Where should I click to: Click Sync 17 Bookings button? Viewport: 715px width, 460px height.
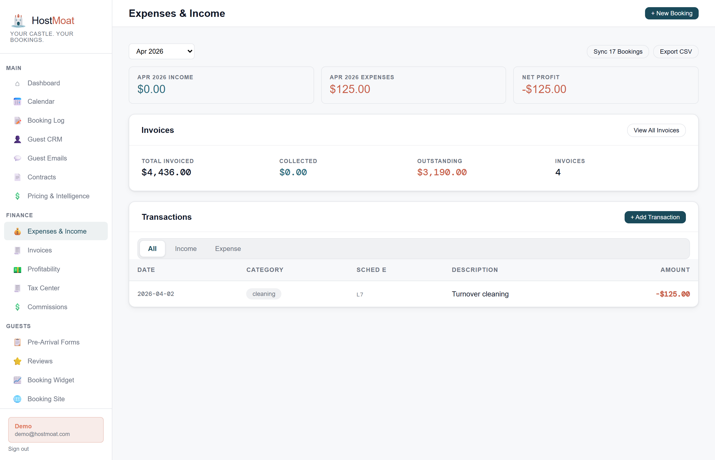[618, 52]
